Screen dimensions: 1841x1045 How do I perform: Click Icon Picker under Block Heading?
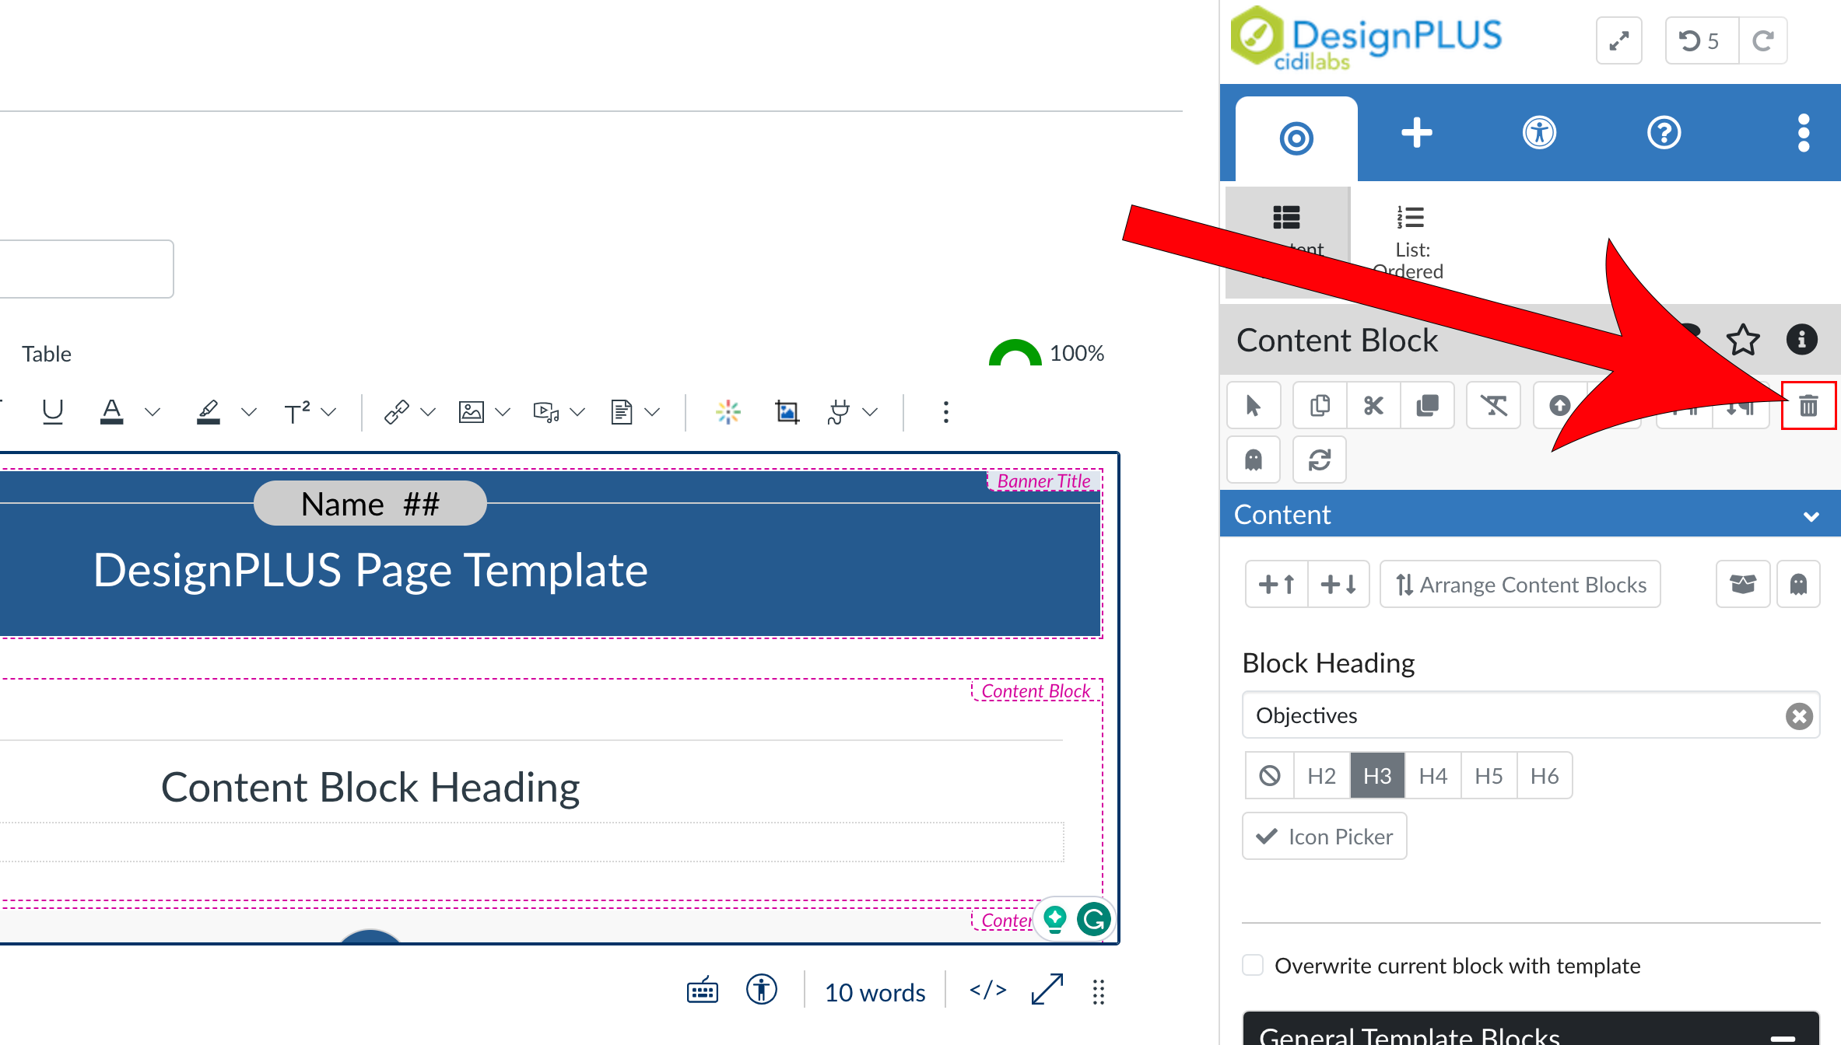pyautogui.click(x=1324, y=836)
